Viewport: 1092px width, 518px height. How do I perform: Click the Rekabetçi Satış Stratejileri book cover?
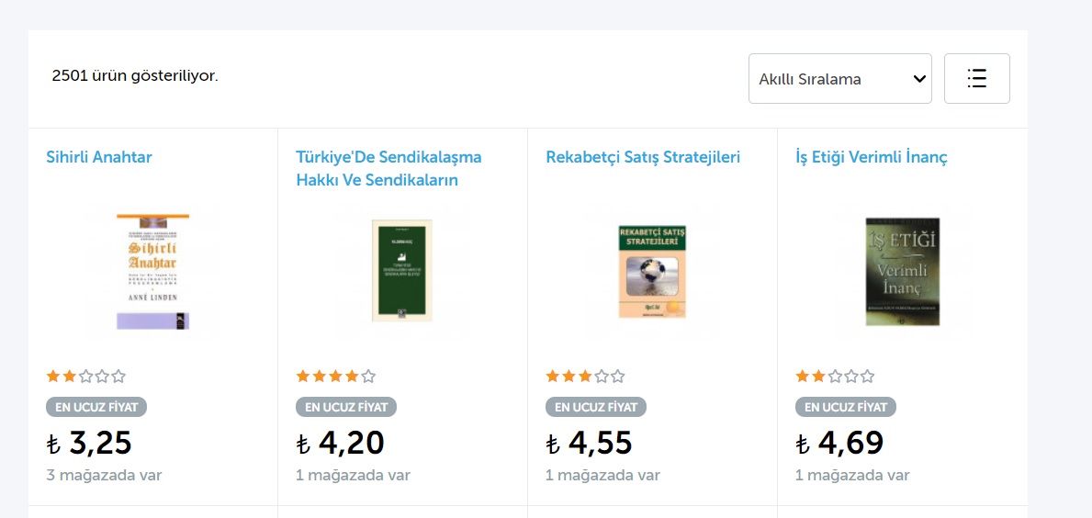tap(652, 271)
